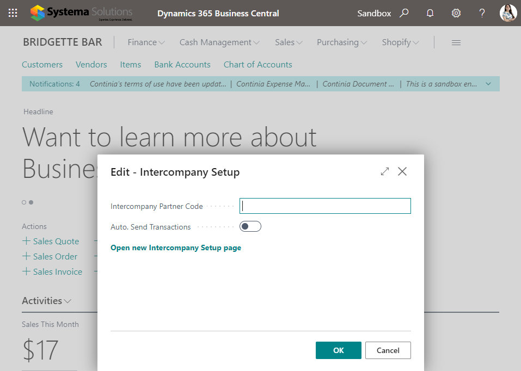Open the Purchasing menu
This screenshot has width=521, height=371.
tap(342, 42)
